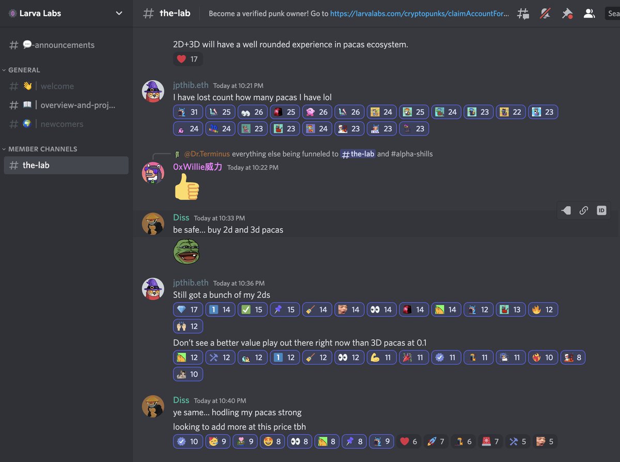Click jpthib.eth's avatar on 10:36 PM message
620x462 pixels.
pyautogui.click(x=153, y=289)
